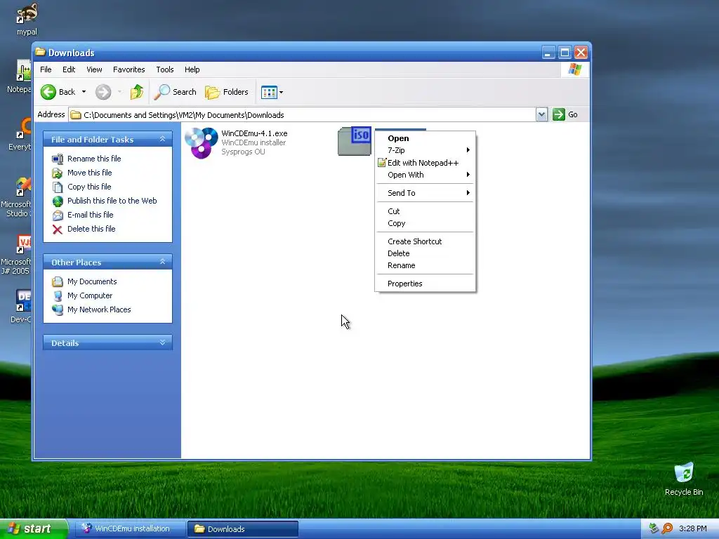Viewport: 719px width, 539px height.
Task: Choose Cut in the context menu
Action: (x=425, y=211)
